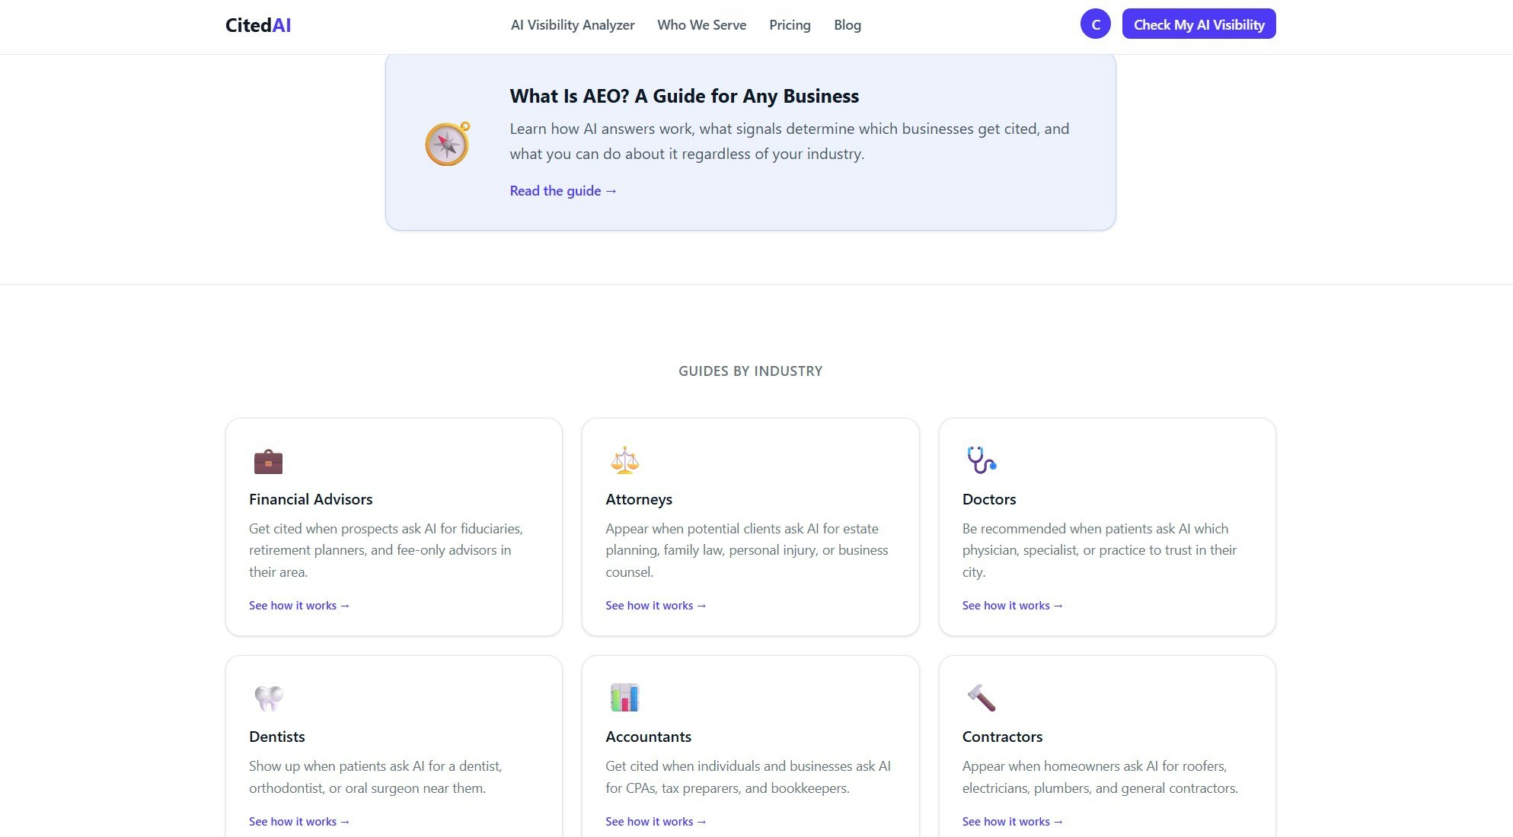Click See how it works on the Dentists card

(x=298, y=821)
